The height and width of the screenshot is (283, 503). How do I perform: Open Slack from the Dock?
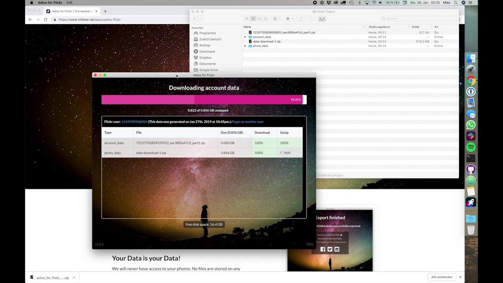pos(471,136)
